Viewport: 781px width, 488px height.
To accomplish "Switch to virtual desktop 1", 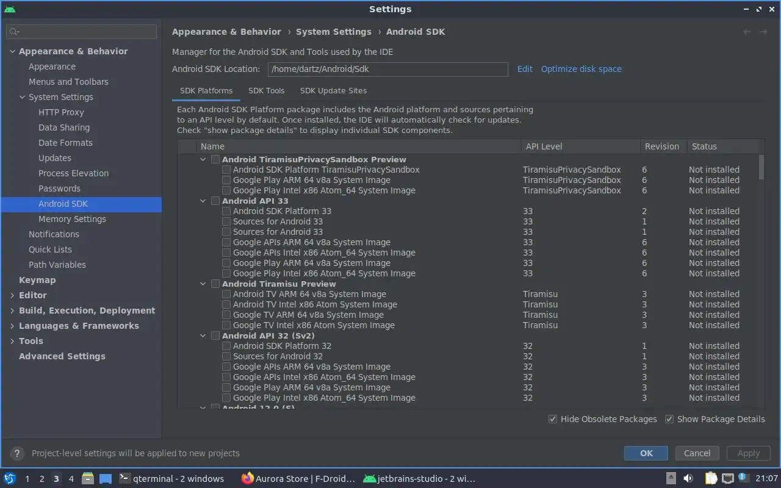I will (x=27, y=479).
